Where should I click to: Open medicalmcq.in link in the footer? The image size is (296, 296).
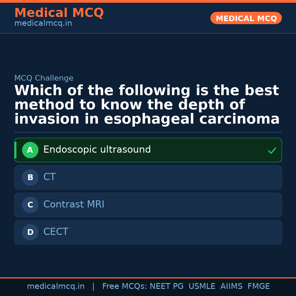(x=56, y=286)
